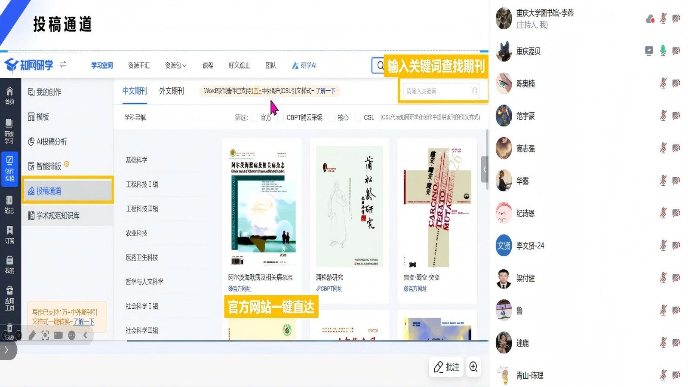Click the video camera record icon

click(58, 335)
